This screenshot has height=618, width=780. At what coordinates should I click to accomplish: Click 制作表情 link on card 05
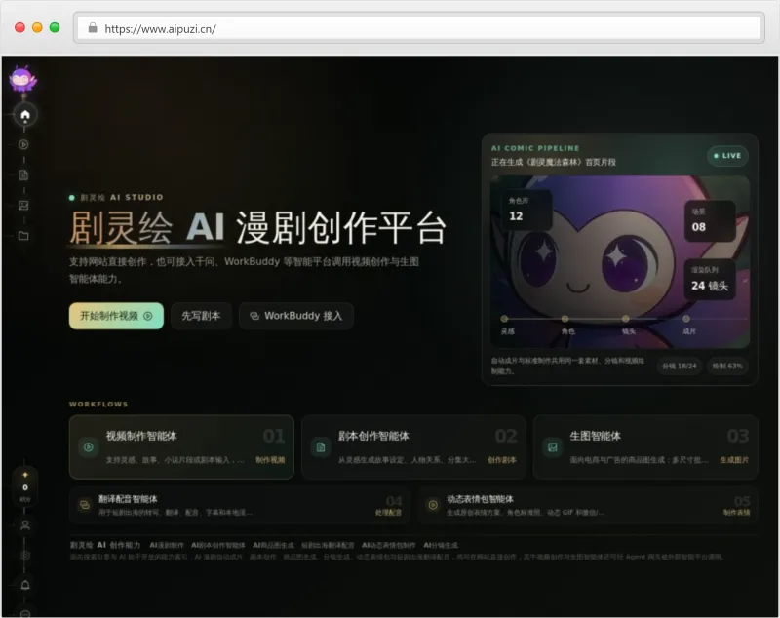[737, 513]
